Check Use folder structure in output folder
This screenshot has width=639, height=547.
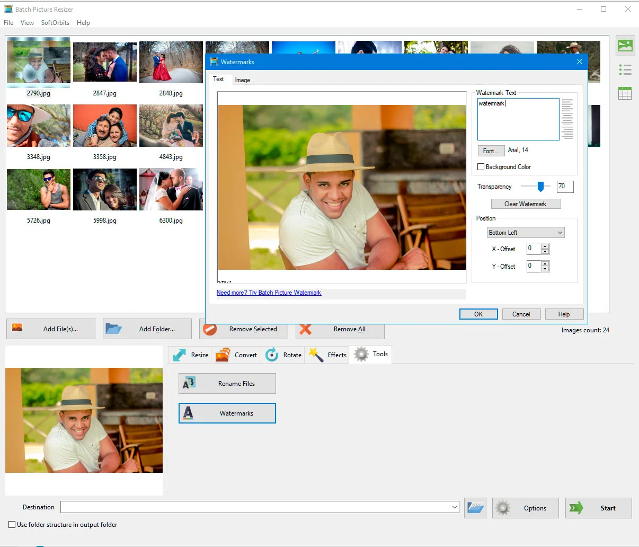coord(11,525)
